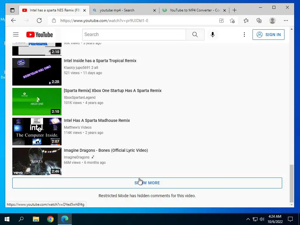Screen dimensions: 300x225
Task: Click the address bar URL
Action: [104, 21]
